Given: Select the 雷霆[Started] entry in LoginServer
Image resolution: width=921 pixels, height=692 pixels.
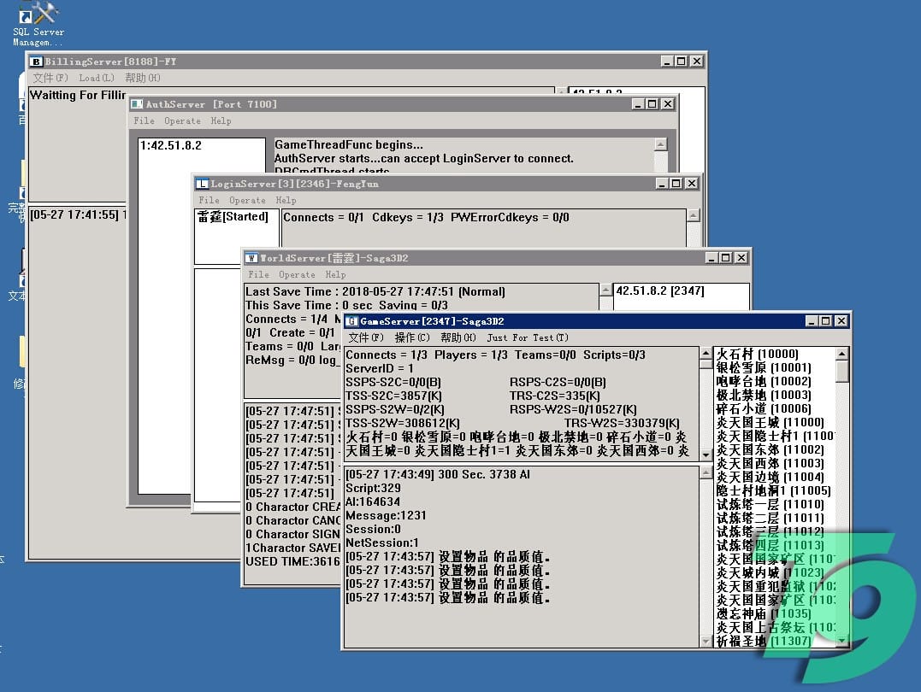Looking at the screenshot, I should [x=233, y=217].
